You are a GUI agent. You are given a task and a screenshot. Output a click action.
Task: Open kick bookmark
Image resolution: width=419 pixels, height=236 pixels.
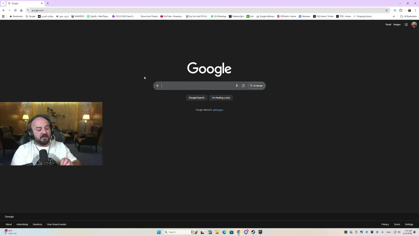coord(250,16)
